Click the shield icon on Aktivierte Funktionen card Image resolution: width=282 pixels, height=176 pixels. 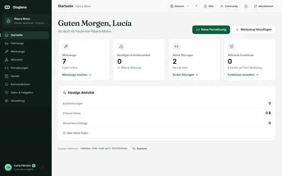pos(231,46)
